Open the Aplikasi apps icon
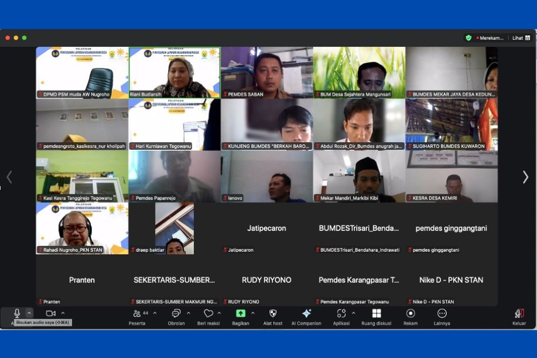This screenshot has height=358, width=537. [x=341, y=313]
